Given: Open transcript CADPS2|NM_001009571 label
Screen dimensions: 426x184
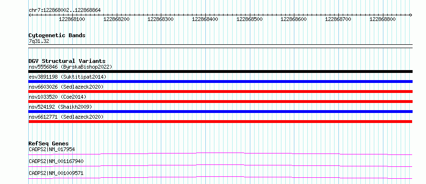Looking at the screenshot, I should [x=56, y=173].
